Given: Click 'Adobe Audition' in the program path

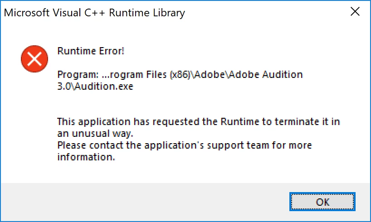Looking at the screenshot, I should pos(266,75).
